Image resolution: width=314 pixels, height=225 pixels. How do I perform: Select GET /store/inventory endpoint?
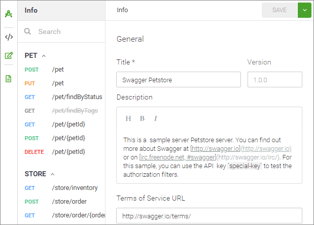[x=73, y=188]
